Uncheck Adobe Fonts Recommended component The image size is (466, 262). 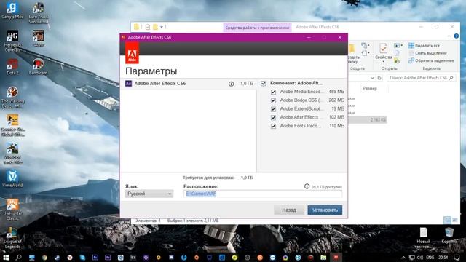[x=274, y=126]
